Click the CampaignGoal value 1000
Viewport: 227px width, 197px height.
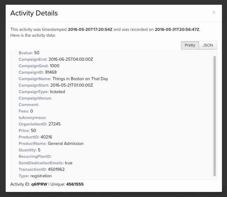55,66
